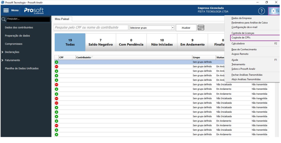Viewport: 281px width, 143px height.
Task: Click the search magnifier icon
Action: pyautogui.click(x=3, y=19)
